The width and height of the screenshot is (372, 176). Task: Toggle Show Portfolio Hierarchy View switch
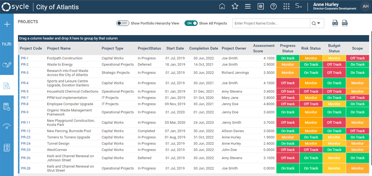click(x=122, y=23)
